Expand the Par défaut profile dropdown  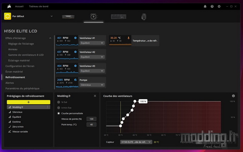pos(52,16)
